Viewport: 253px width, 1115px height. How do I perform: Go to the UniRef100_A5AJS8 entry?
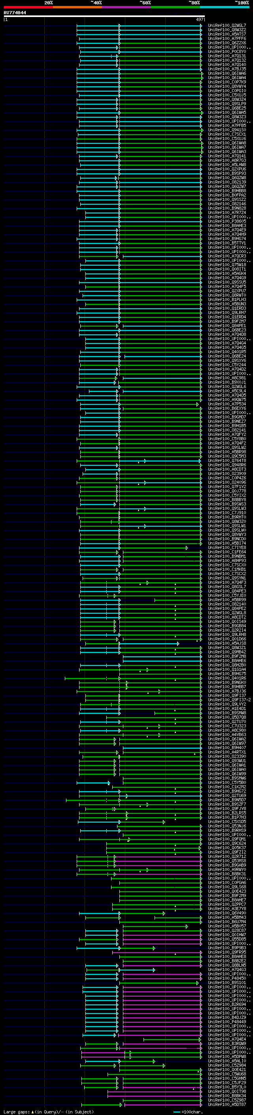(227, 643)
